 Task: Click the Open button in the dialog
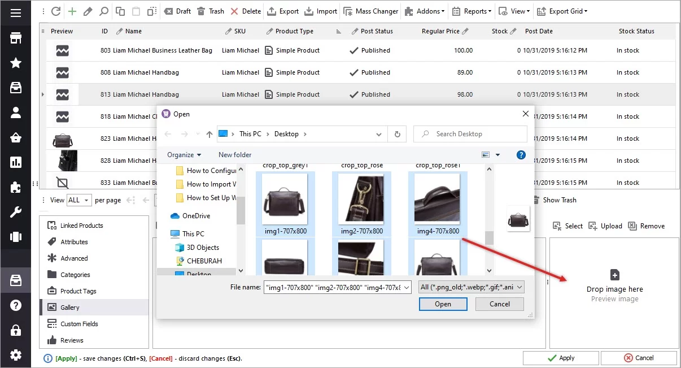pyautogui.click(x=443, y=304)
